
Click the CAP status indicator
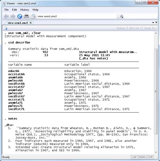134,157
